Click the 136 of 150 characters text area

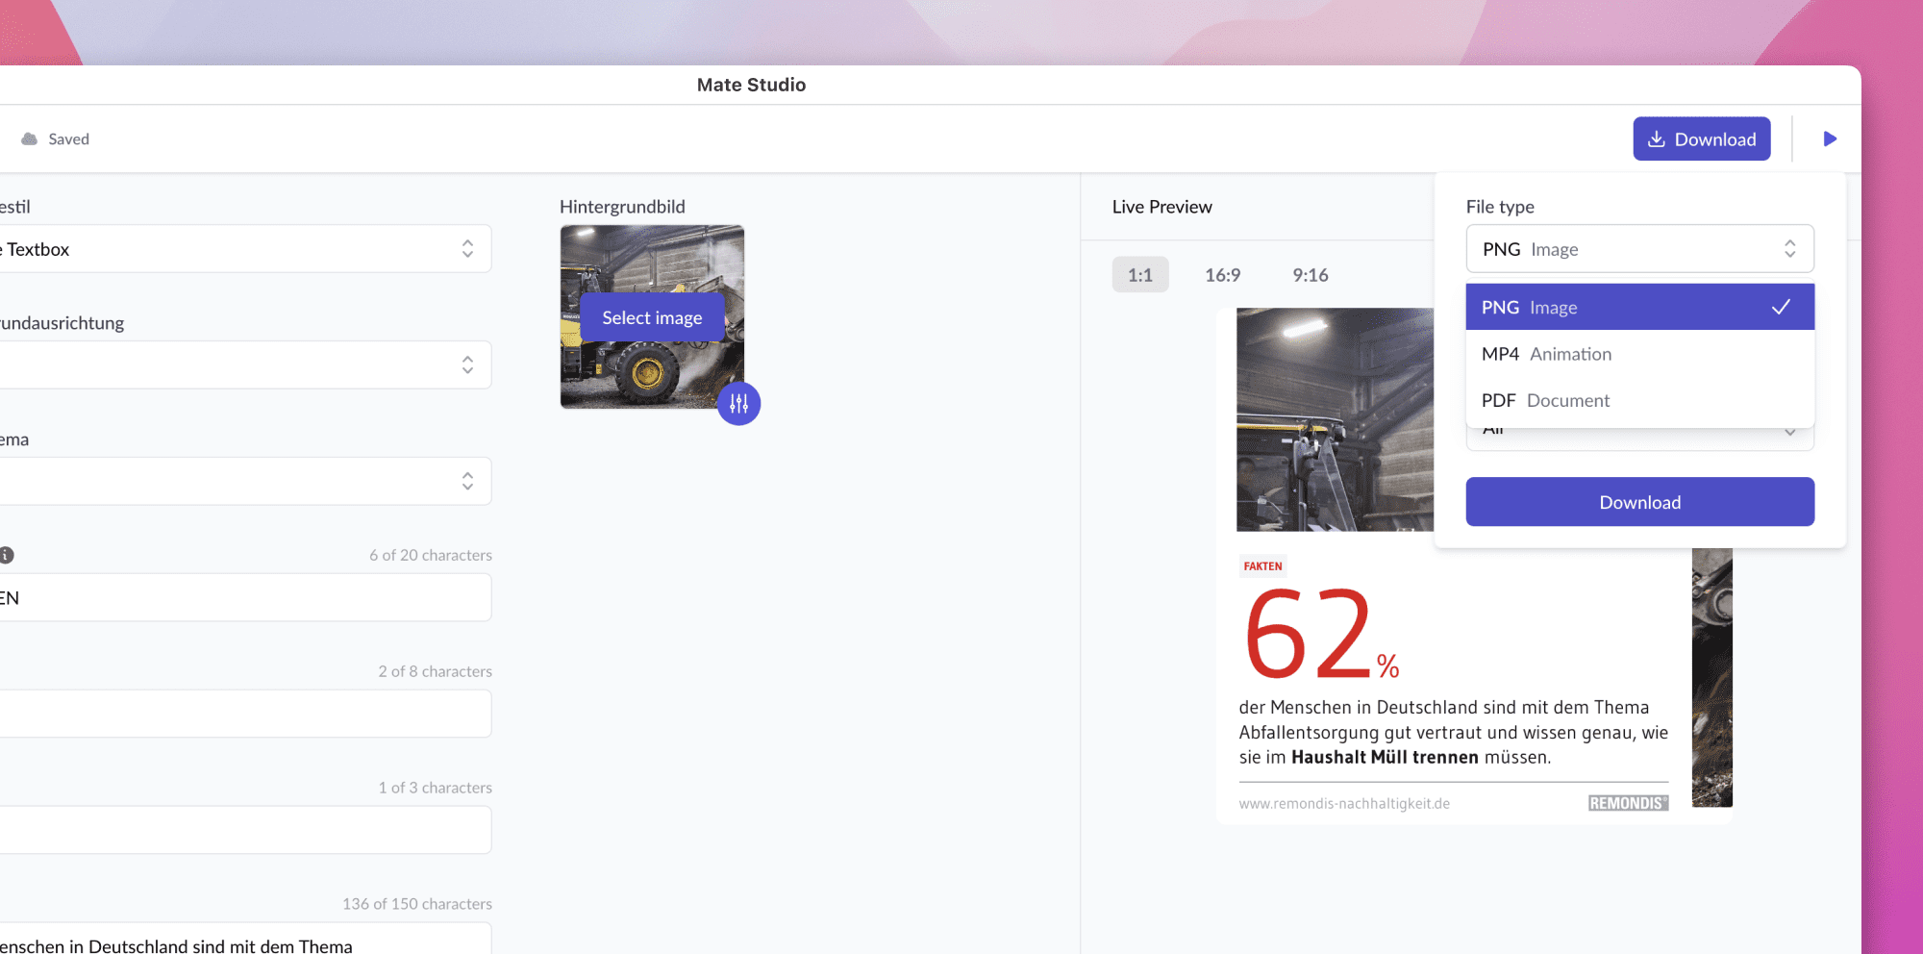[x=245, y=939]
